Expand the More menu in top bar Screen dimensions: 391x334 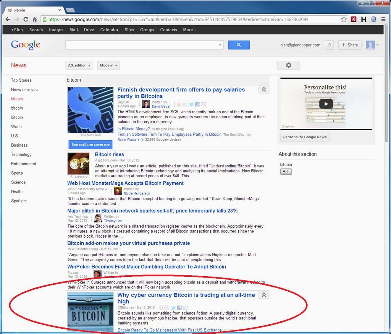click(x=189, y=30)
